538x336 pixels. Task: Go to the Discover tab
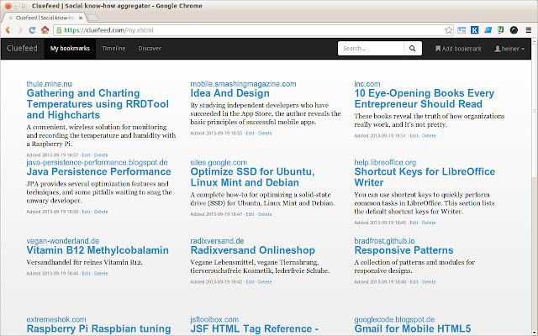coord(150,49)
